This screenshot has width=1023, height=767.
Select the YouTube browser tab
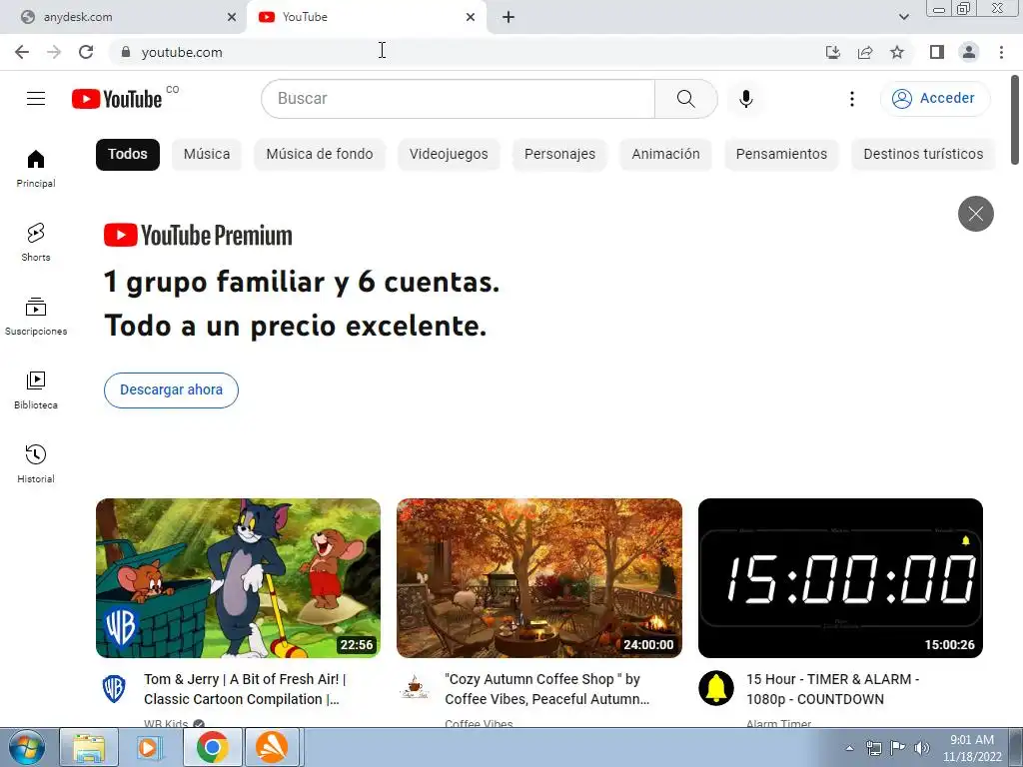(366, 17)
